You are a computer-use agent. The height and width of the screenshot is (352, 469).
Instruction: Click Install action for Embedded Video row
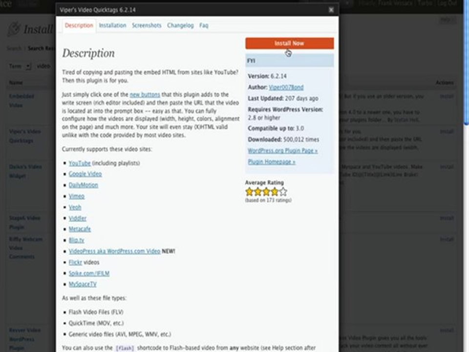click(x=447, y=96)
